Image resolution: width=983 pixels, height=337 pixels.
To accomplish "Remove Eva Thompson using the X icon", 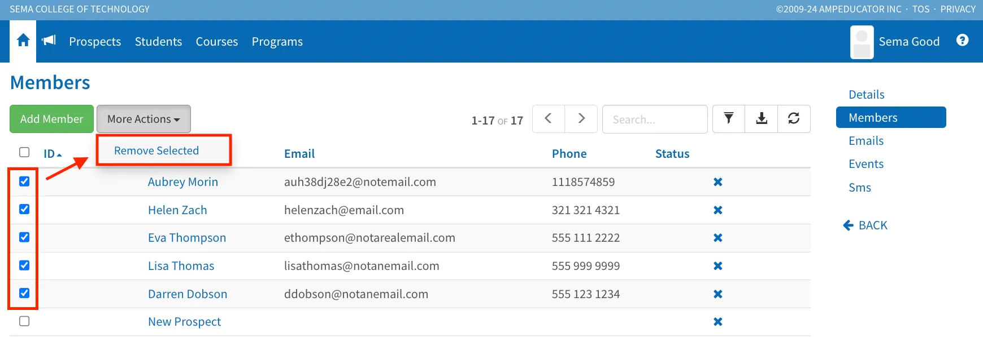I will point(718,238).
